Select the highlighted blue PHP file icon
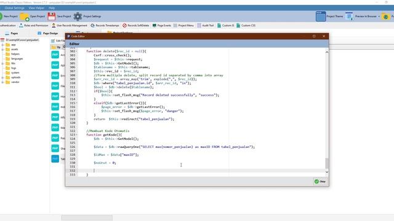Image resolution: width=394 pixels, height=221 pixels. [55, 158]
